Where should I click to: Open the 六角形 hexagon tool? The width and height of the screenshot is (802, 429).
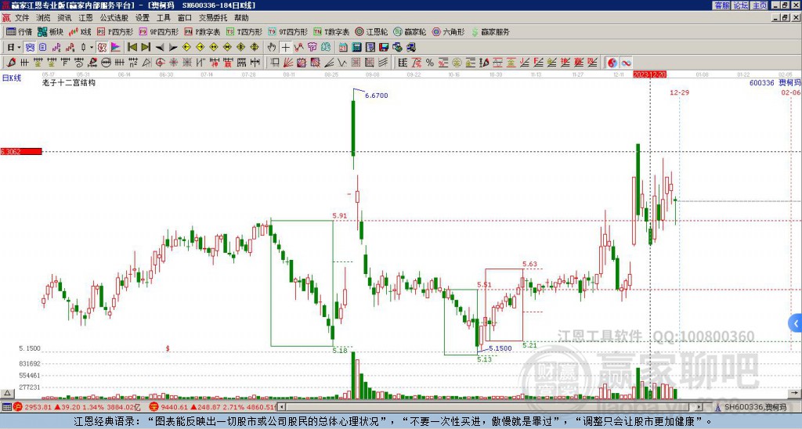[x=448, y=31]
